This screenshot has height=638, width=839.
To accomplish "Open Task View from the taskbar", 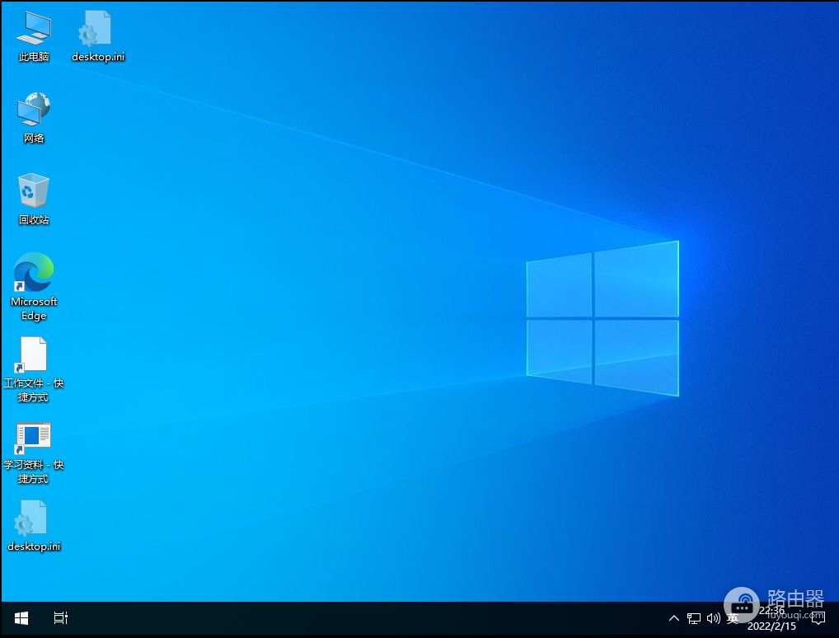I will (x=60, y=618).
